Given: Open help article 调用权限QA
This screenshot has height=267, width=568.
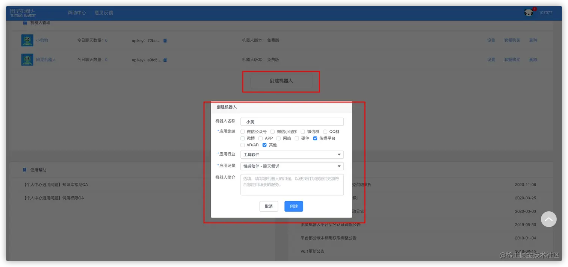Looking at the screenshot, I should (x=53, y=198).
